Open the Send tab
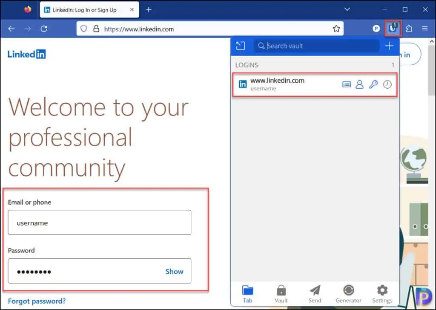 (x=315, y=294)
